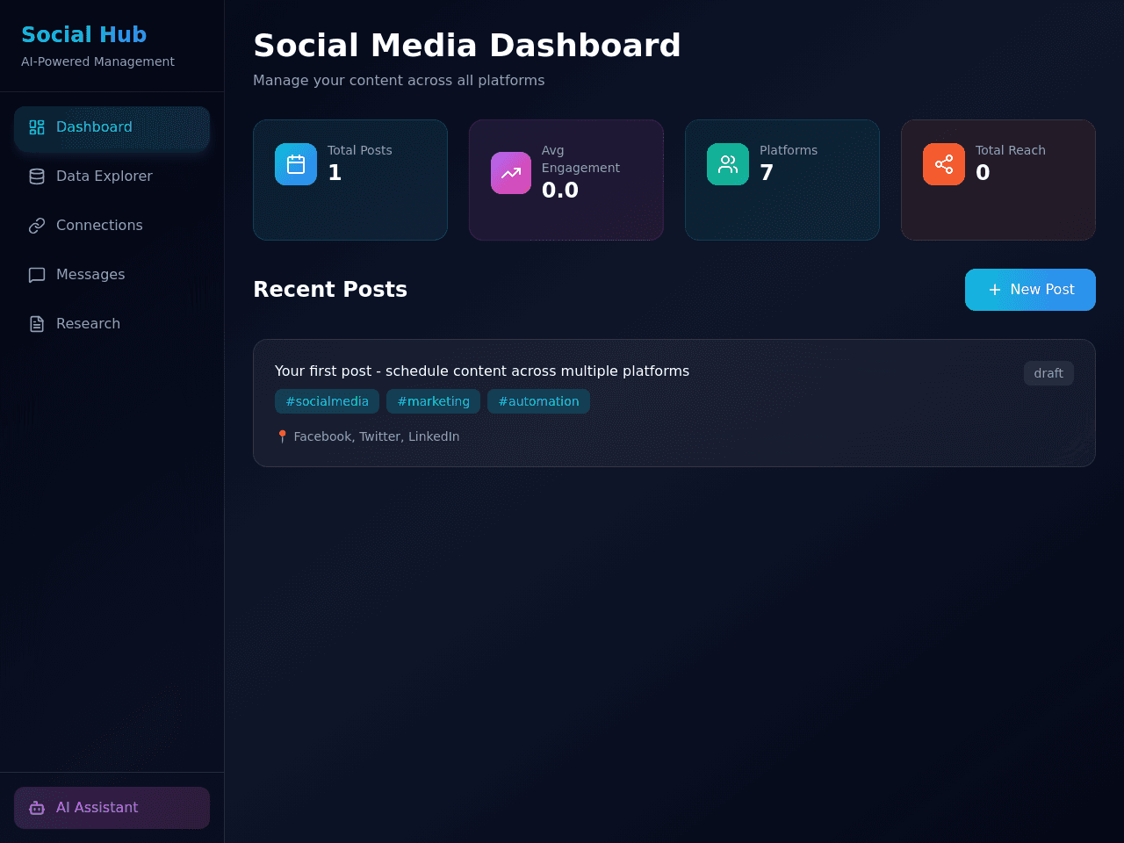1124x843 pixels.
Task: Click the Avg Engagement trending icon
Action: (x=511, y=173)
